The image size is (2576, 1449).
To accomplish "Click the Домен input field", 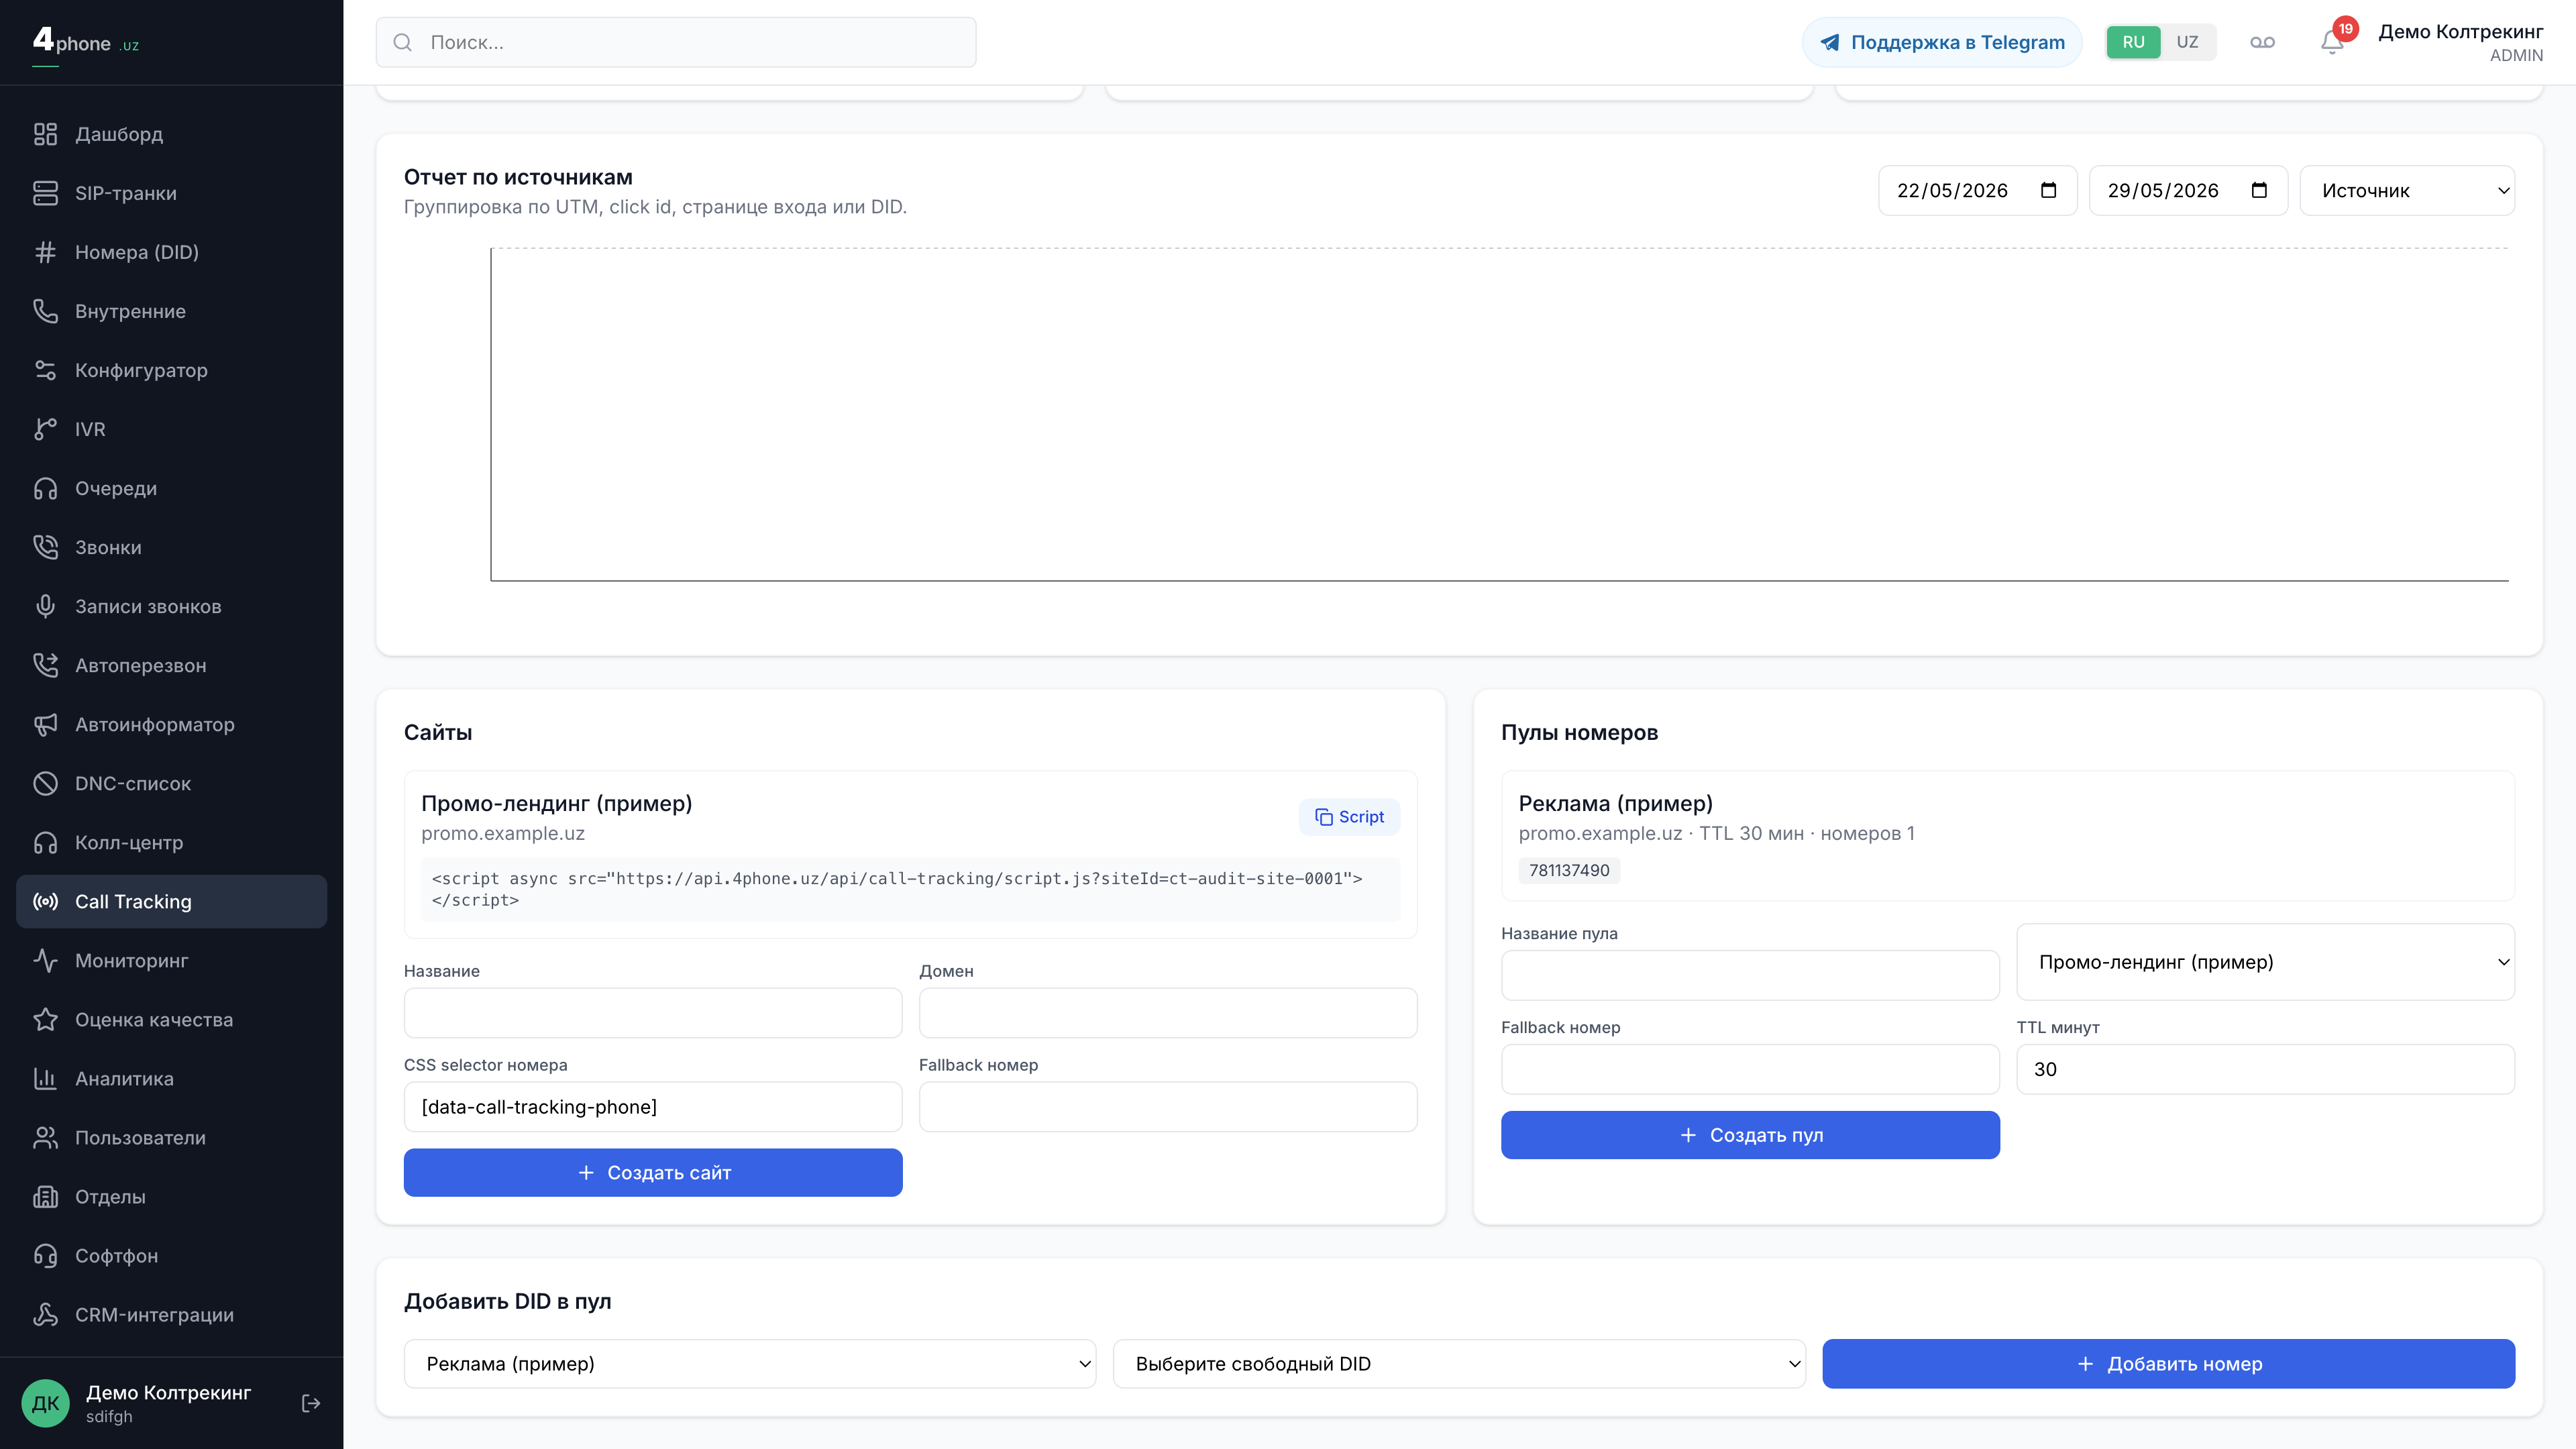I will (x=1168, y=1013).
